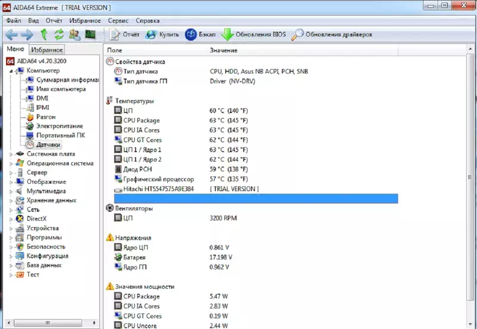Click the Безопасность shield icon
The width and height of the screenshot is (477, 329).
(x=20, y=247)
